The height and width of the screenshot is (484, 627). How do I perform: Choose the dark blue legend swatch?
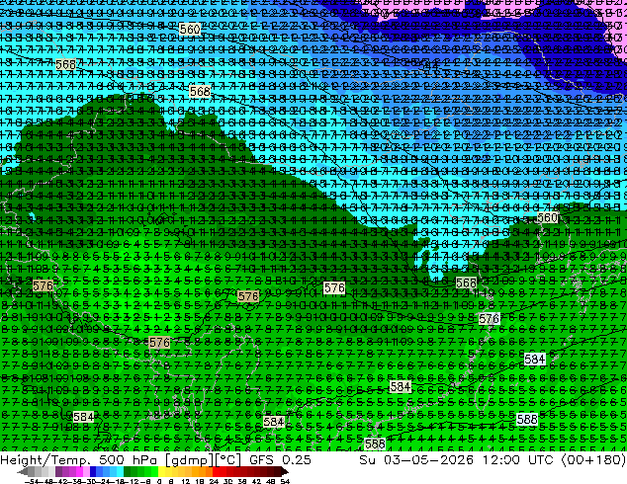coord(93,472)
